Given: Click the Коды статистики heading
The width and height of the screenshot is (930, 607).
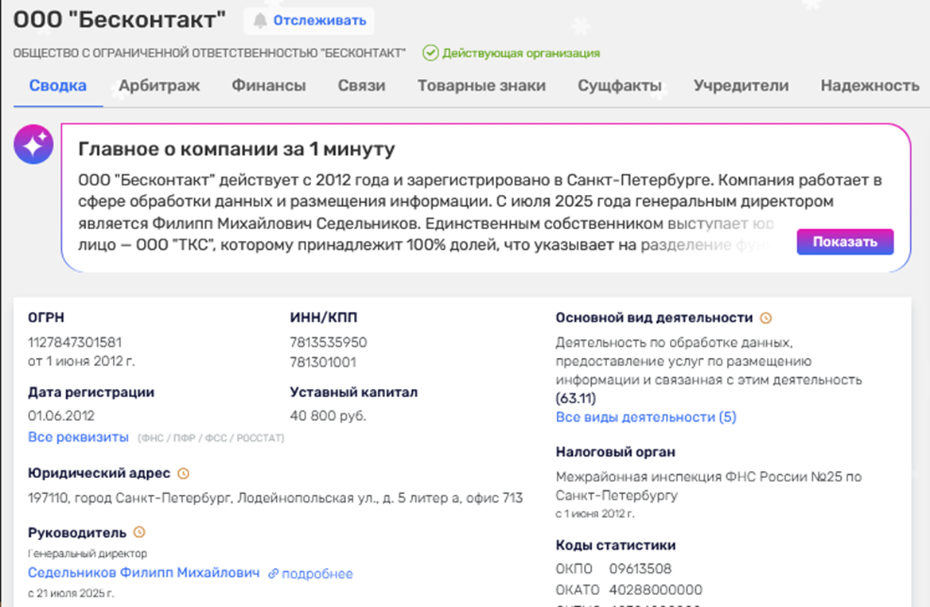Looking at the screenshot, I should [x=616, y=545].
